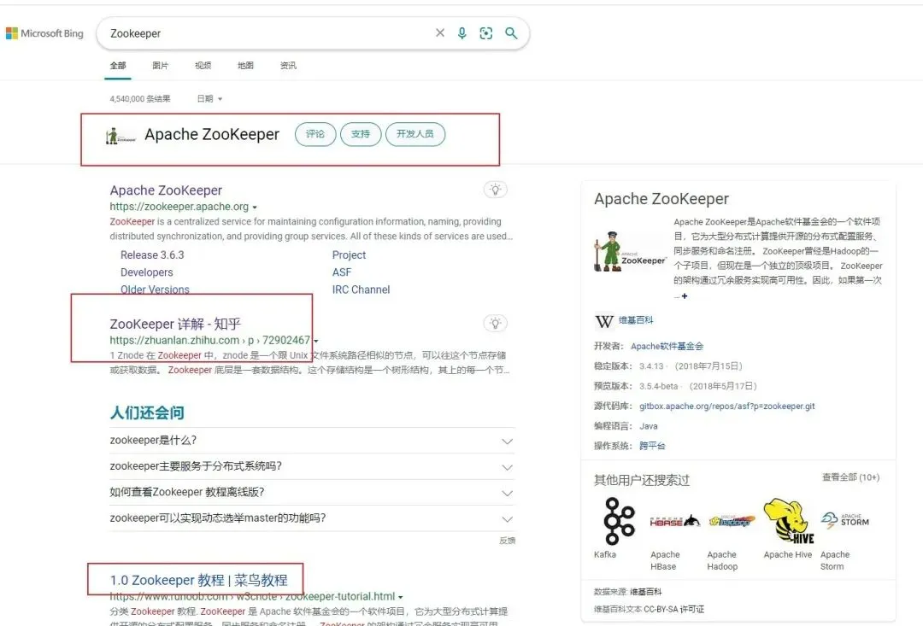Clear the search box with the X icon
This screenshot has width=923, height=626.
pos(440,33)
